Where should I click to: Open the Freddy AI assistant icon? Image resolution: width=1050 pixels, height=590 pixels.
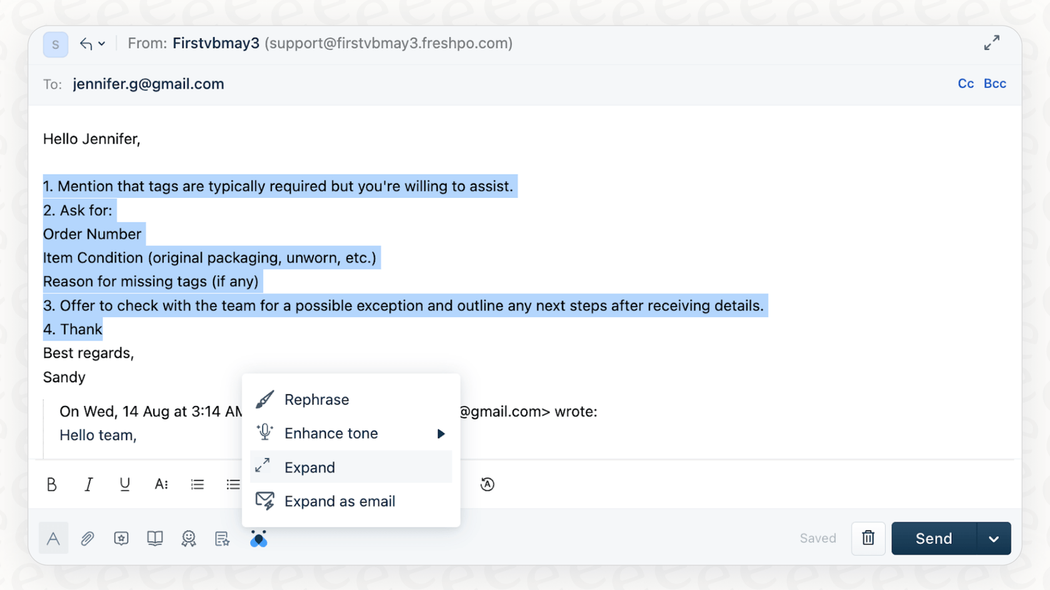(x=259, y=538)
